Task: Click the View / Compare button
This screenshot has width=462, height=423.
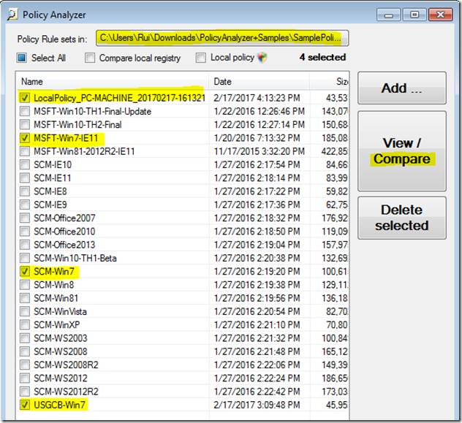Action: click(x=402, y=151)
